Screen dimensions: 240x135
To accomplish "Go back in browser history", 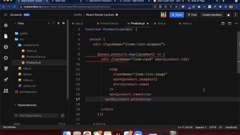I will [x=4, y=7].
